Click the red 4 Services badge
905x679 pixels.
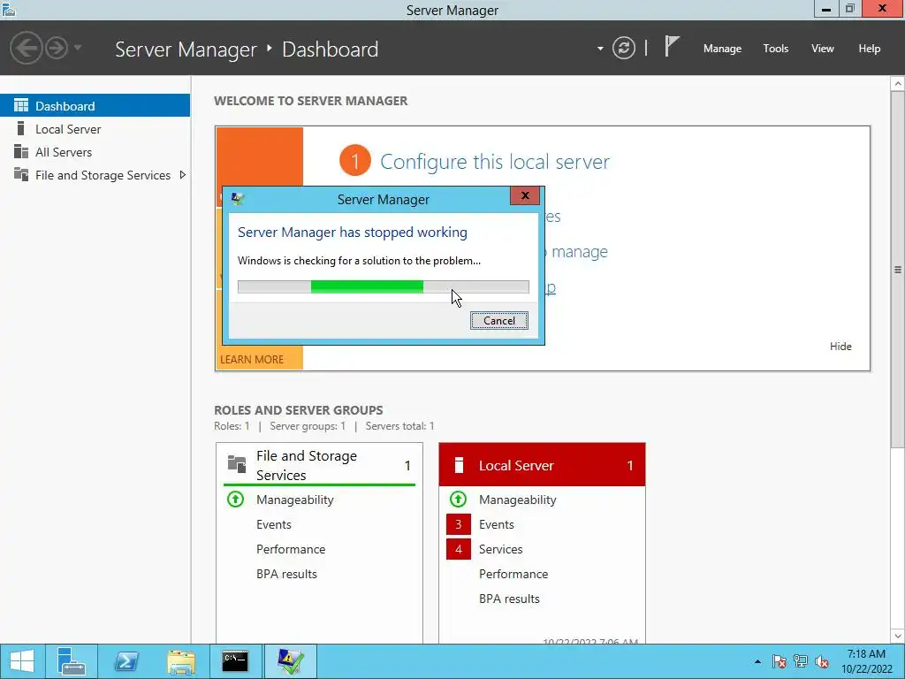pos(459,549)
